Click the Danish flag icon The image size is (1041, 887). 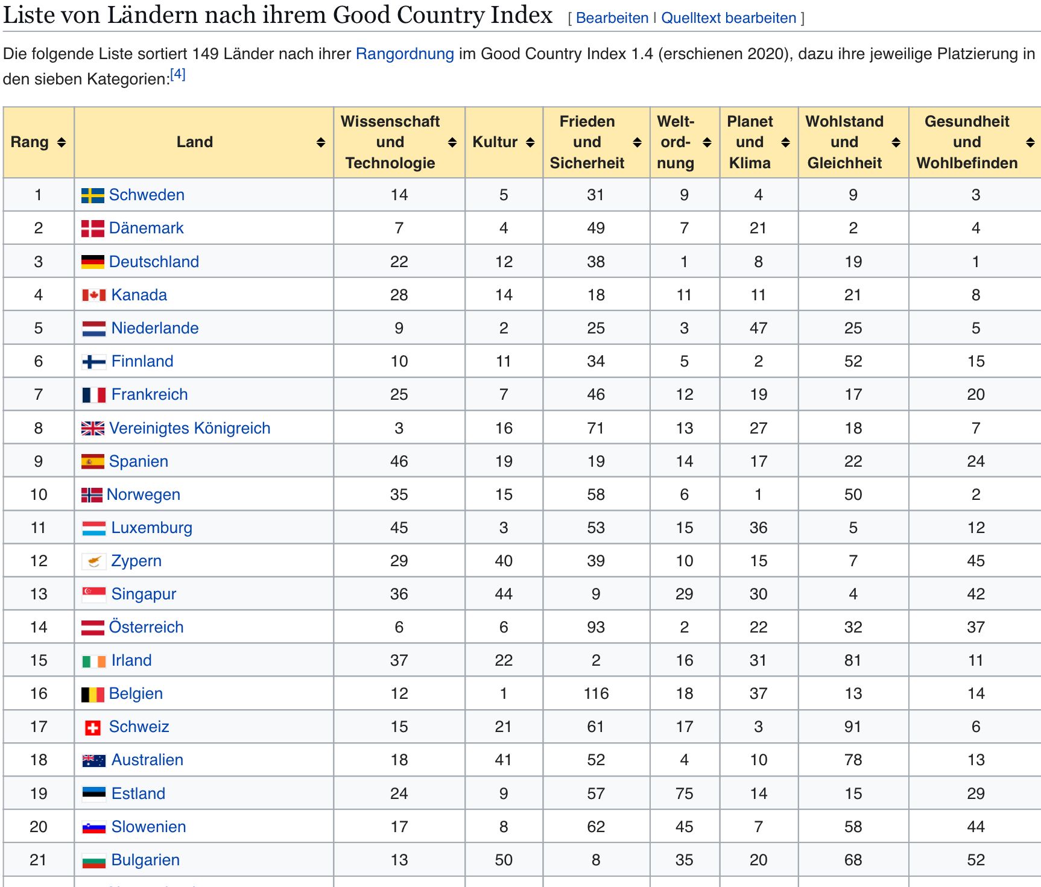tap(92, 229)
